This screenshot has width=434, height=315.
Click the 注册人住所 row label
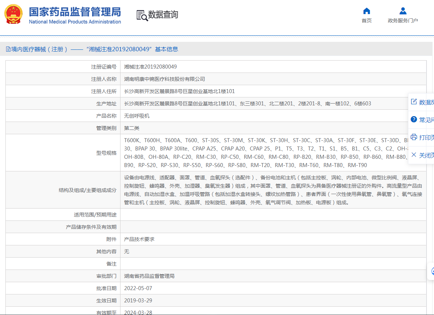pyautogui.click(x=104, y=91)
